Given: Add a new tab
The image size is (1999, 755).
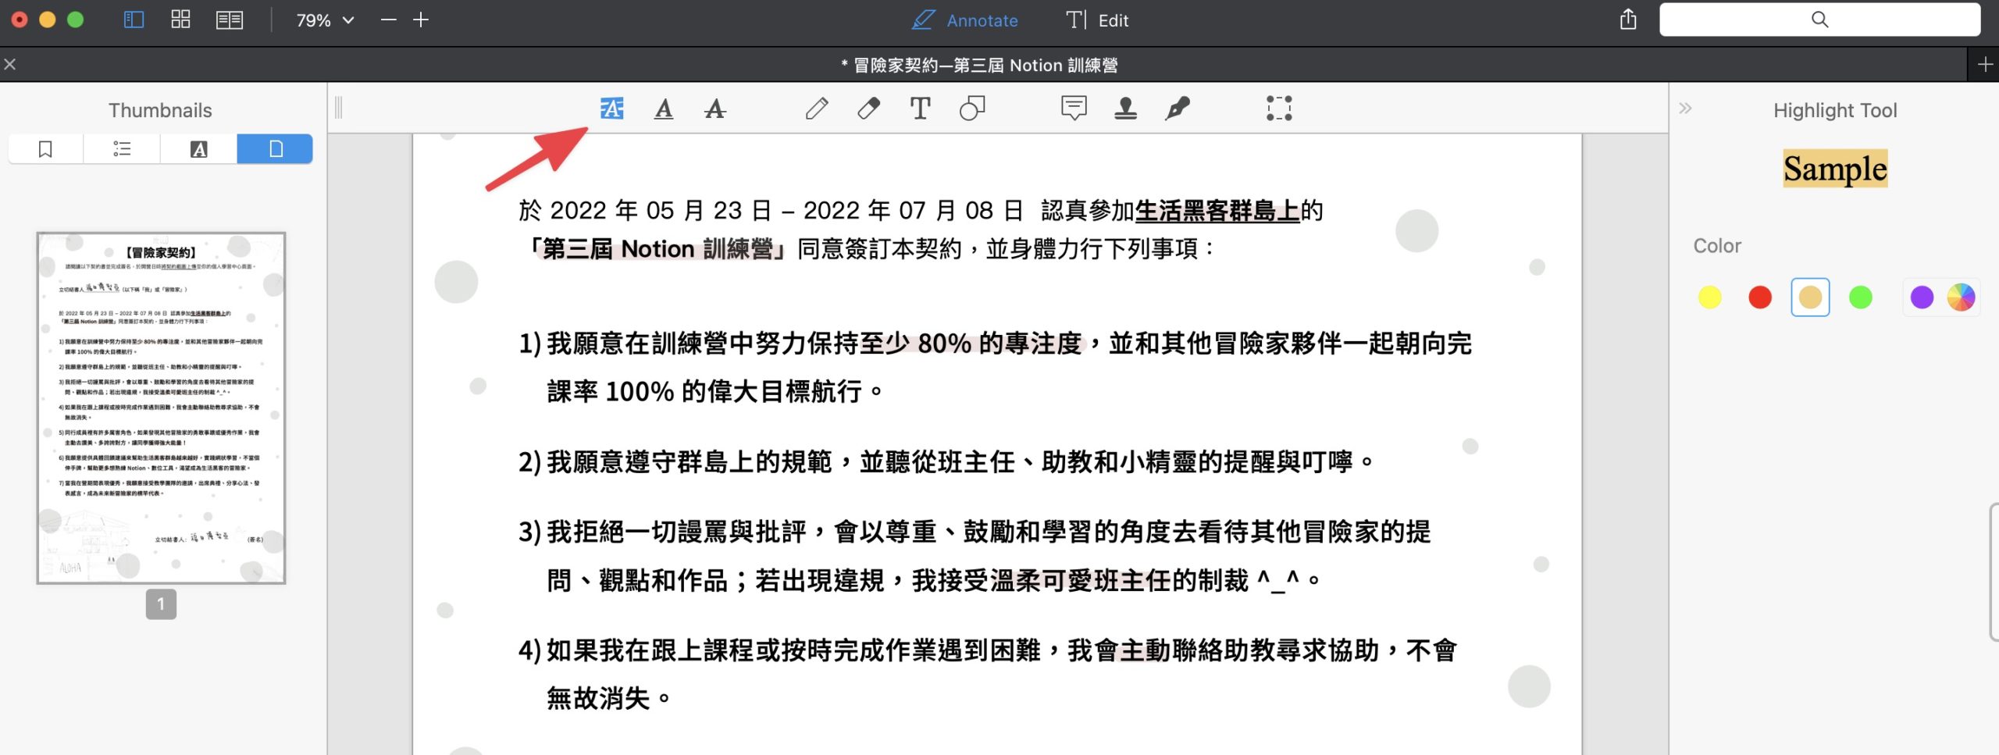Looking at the screenshot, I should pyautogui.click(x=1985, y=65).
